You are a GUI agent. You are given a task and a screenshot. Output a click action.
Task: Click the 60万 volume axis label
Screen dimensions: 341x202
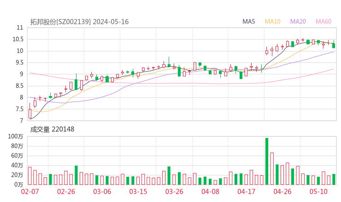pos(17,156)
